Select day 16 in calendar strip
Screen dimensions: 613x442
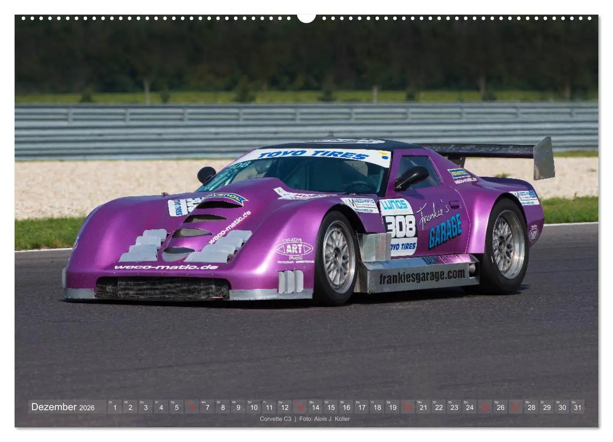[x=346, y=407]
